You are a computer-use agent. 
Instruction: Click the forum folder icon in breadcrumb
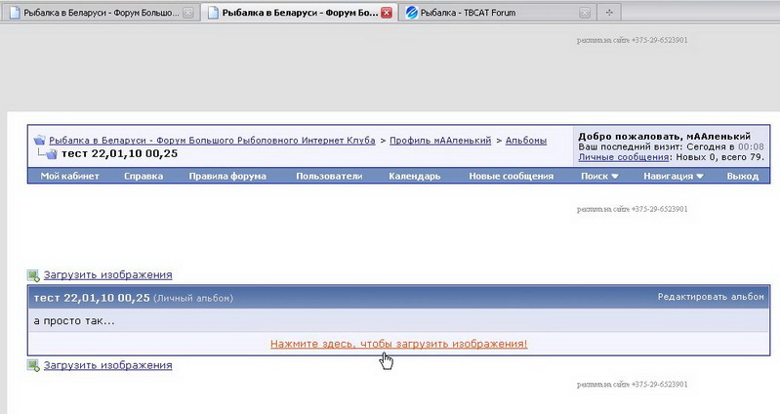[40, 141]
